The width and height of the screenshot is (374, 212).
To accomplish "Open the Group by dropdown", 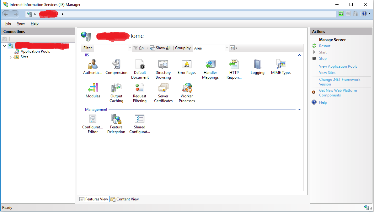I will coord(227,48).
